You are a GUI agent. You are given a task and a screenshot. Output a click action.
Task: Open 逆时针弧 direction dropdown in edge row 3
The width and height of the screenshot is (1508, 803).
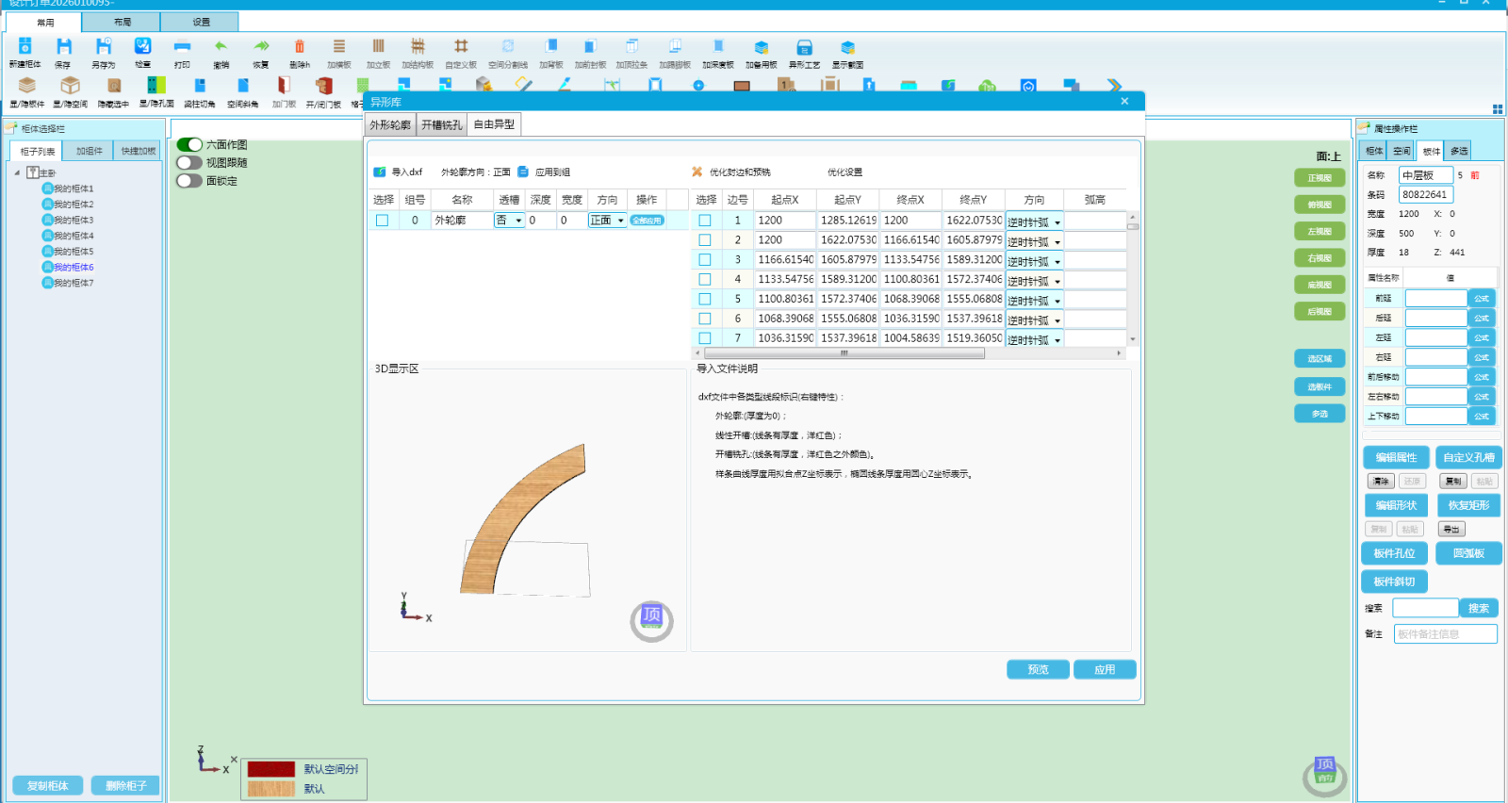pos(1034,261)
